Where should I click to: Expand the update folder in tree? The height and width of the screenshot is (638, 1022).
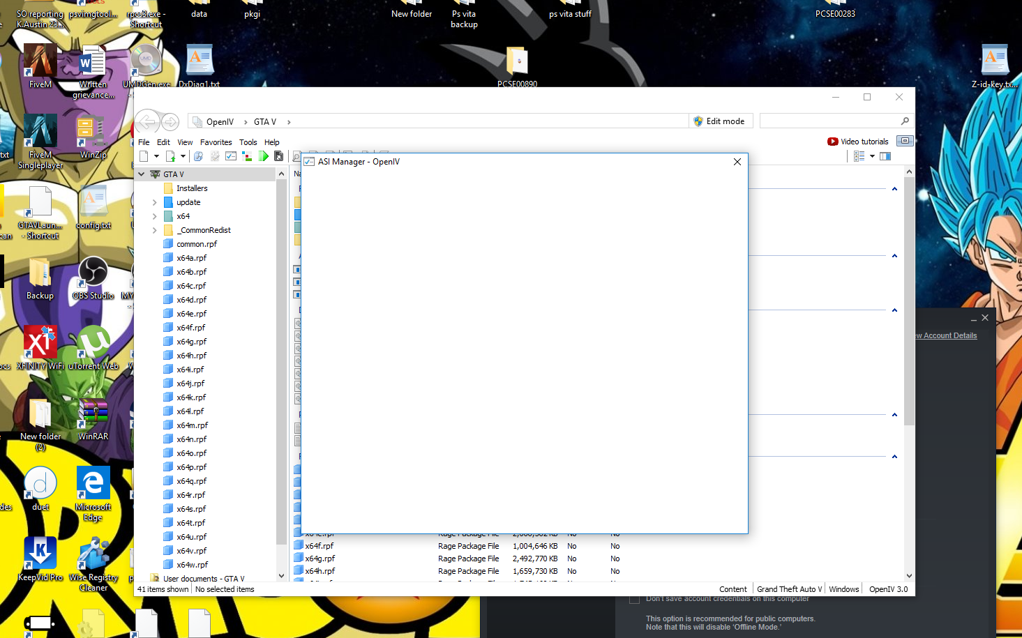(x=155, y=202)
